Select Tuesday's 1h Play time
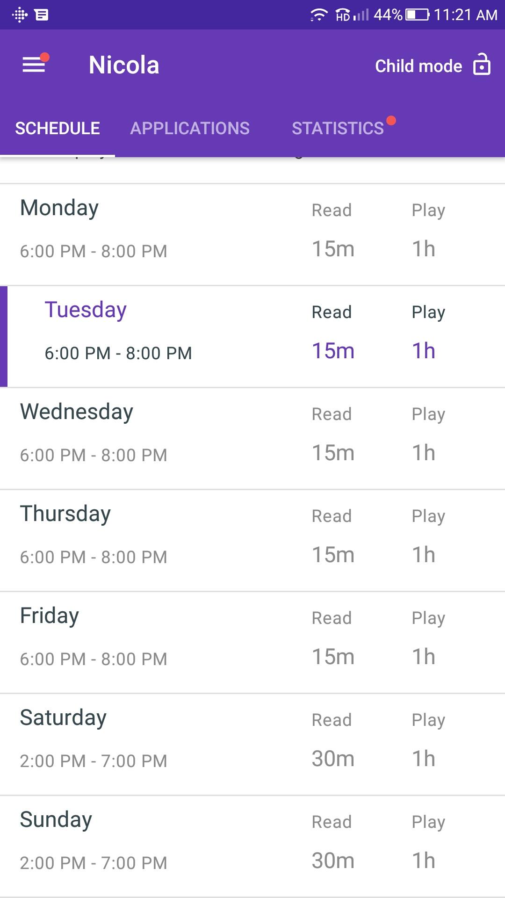This screenshot has height=898, width=505. pyautogui.click(x=424, y=351)
